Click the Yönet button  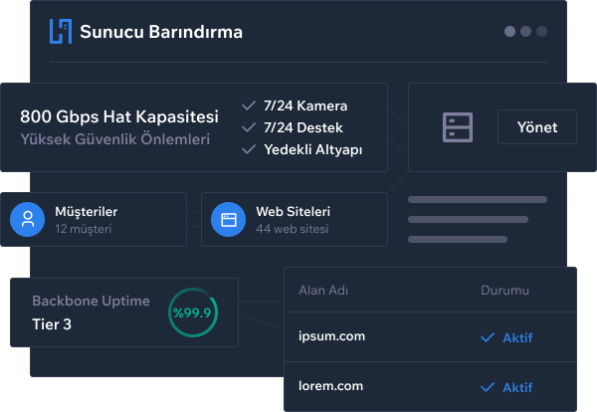pos(537,126)
